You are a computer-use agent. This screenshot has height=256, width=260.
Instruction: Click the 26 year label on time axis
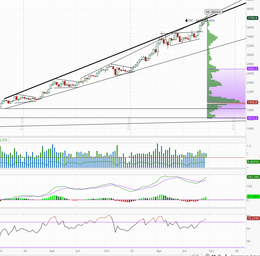pyautogui.click(x=237, y=251)
